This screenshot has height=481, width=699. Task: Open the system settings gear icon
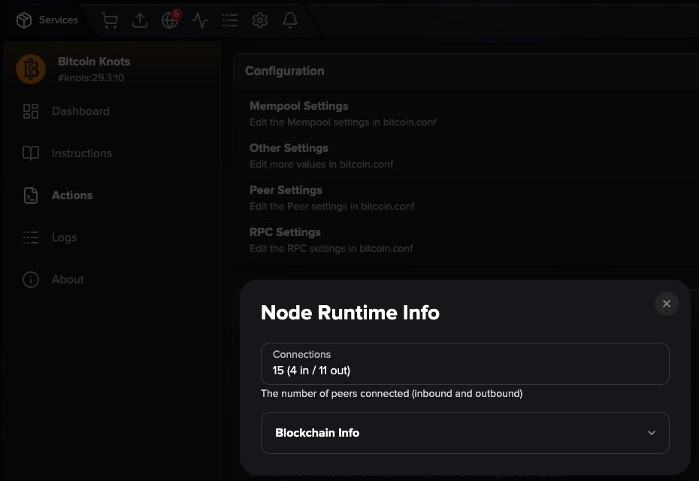[x=260, y=20]
